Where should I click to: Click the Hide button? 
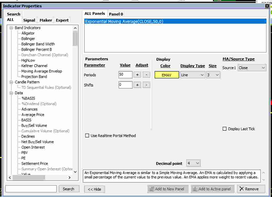point(95,189)
